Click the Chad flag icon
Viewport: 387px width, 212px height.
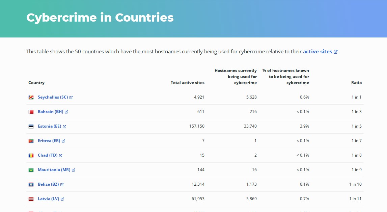tap(31, 155)
